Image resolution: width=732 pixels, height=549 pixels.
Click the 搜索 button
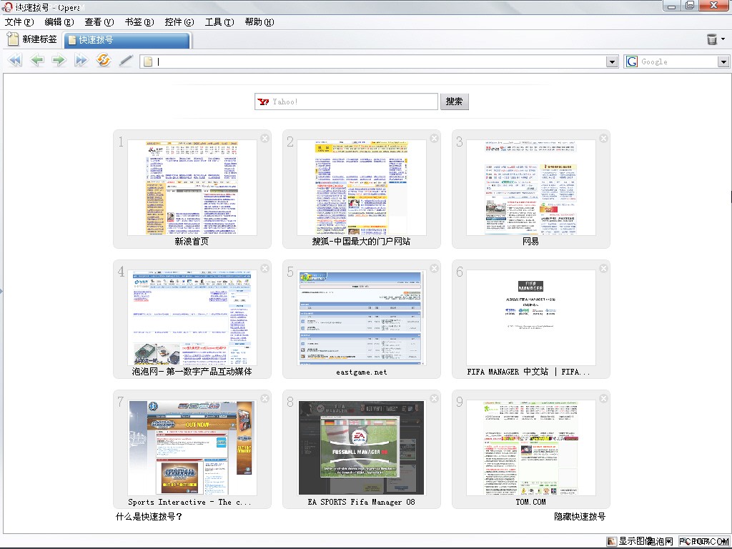454,102
